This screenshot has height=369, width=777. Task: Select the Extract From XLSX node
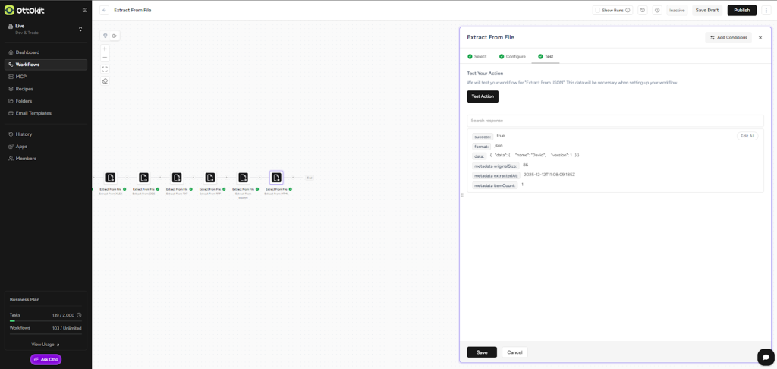(111, 178)
